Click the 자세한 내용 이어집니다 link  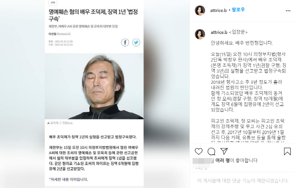[69, 179]
